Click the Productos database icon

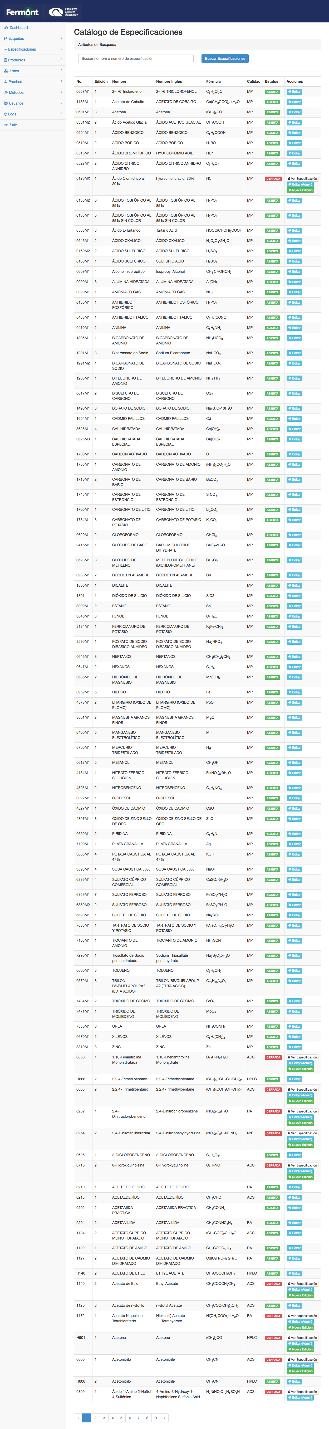pos(6,60)
